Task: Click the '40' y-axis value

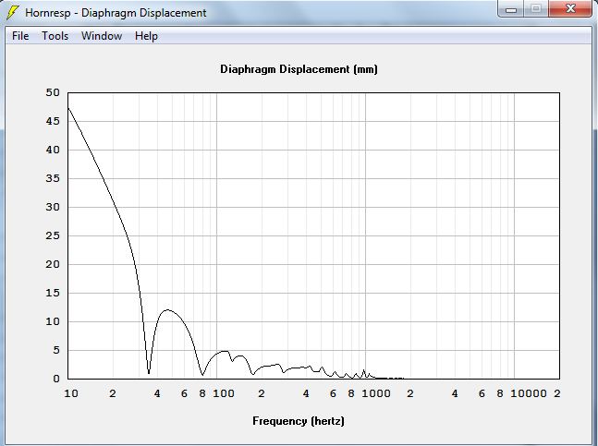Action: [x=53, y=150]
